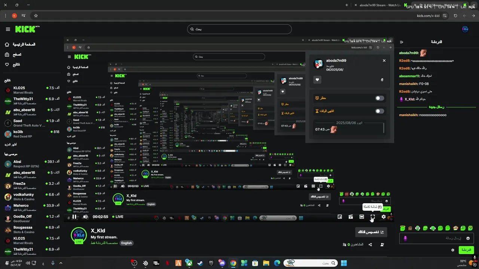Screen dimensions: 479x269
Task: Open a new Chrome tab with the plus button
Action: (347, 5)
